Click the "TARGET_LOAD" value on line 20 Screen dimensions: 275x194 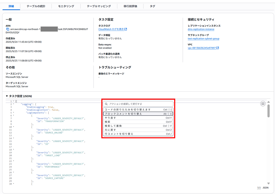click(52, 155)
